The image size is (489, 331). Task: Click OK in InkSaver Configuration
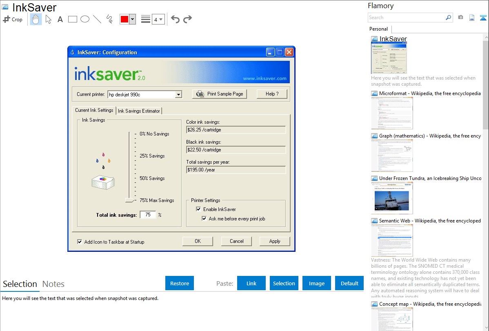coord(198,241)
